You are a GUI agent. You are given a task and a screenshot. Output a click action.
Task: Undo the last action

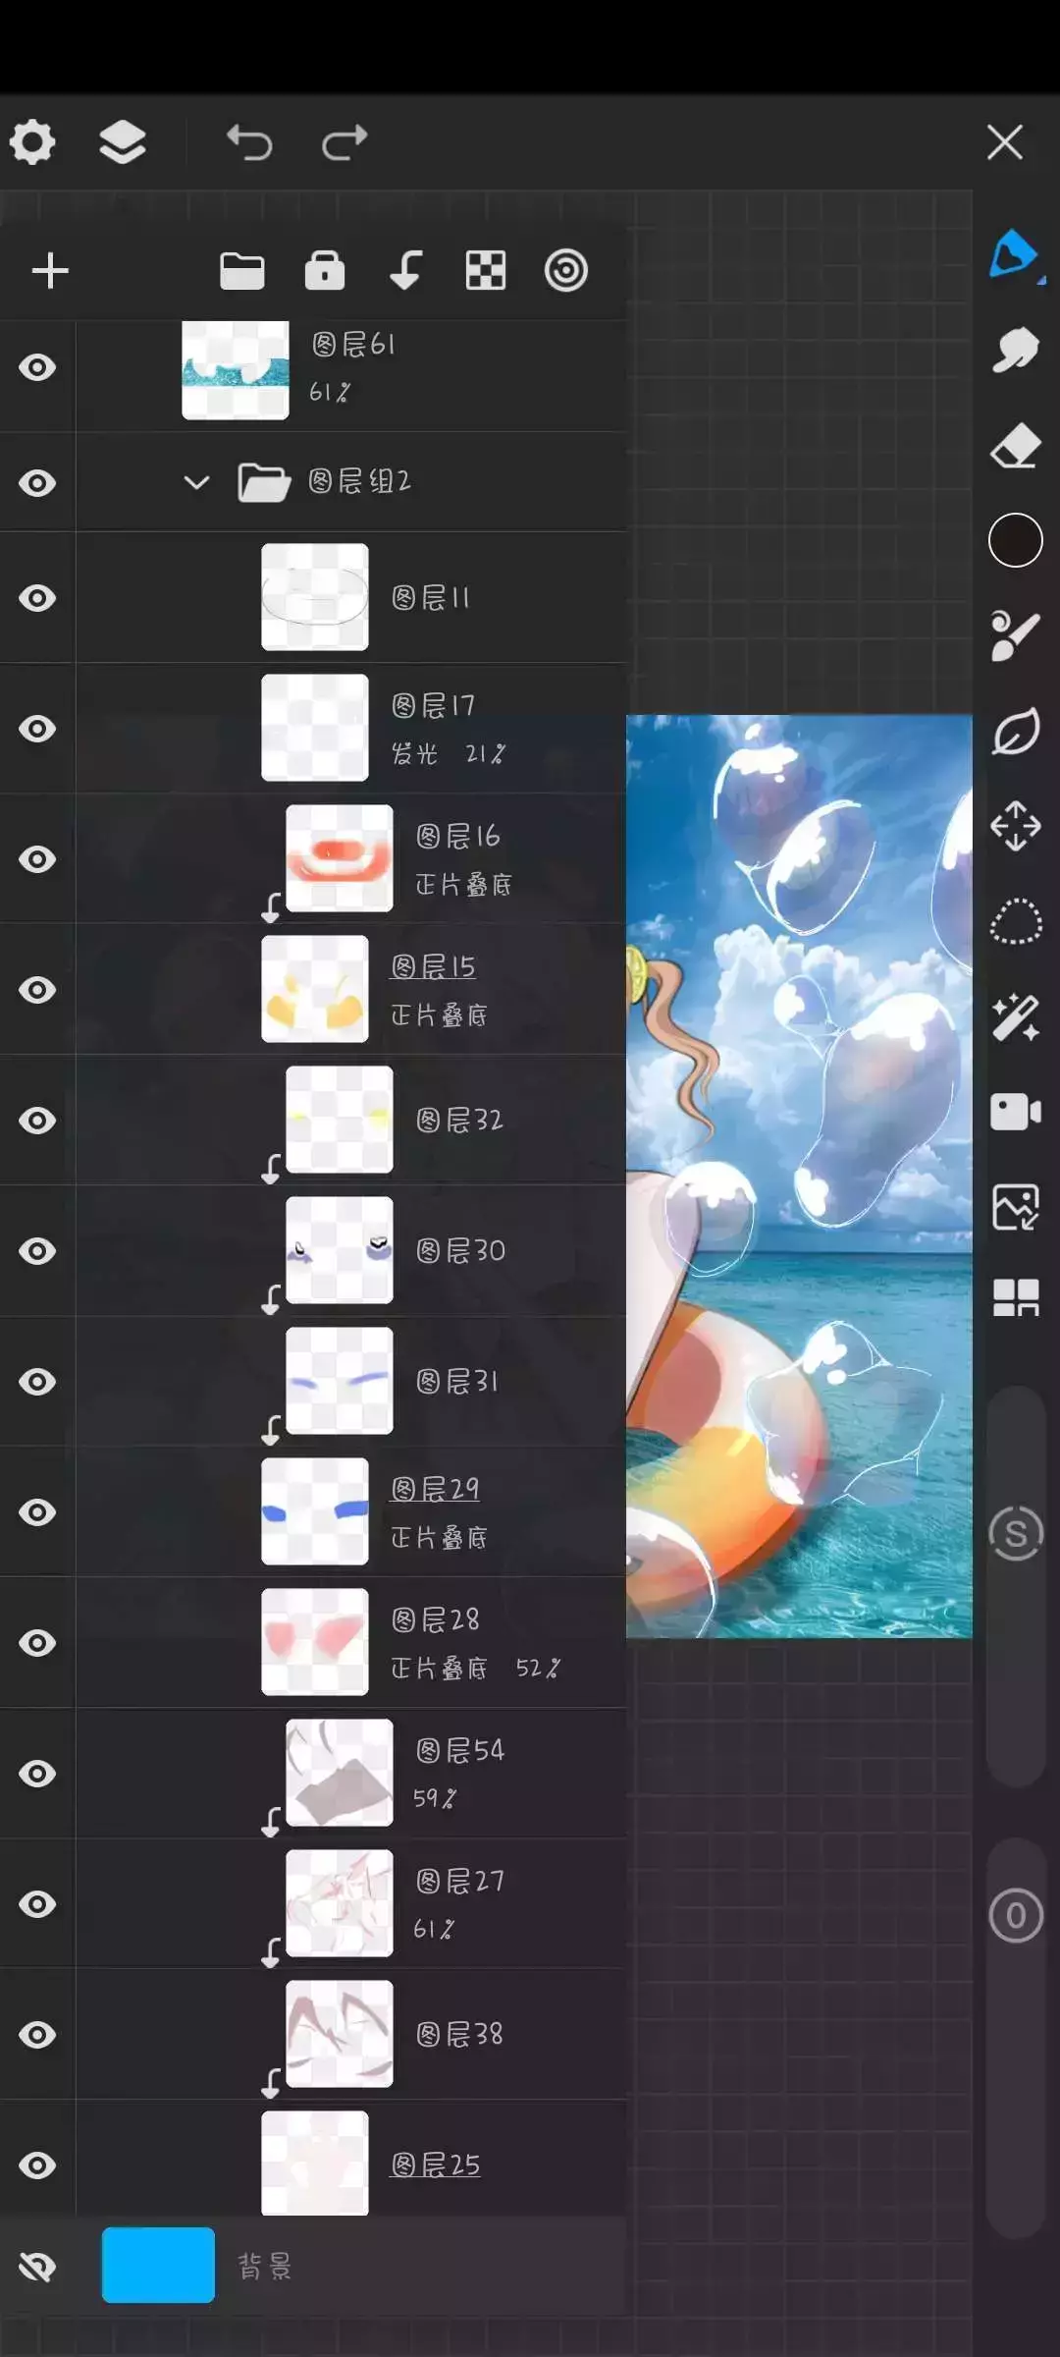click(x=249, y=142)
